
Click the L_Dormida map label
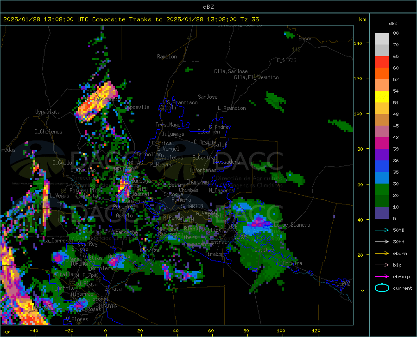[290, 263]
